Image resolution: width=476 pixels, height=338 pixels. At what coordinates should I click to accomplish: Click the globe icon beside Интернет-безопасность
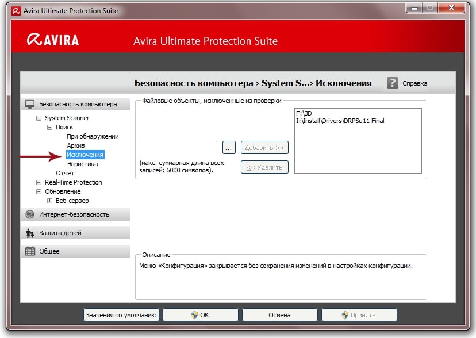pos(30,214)
